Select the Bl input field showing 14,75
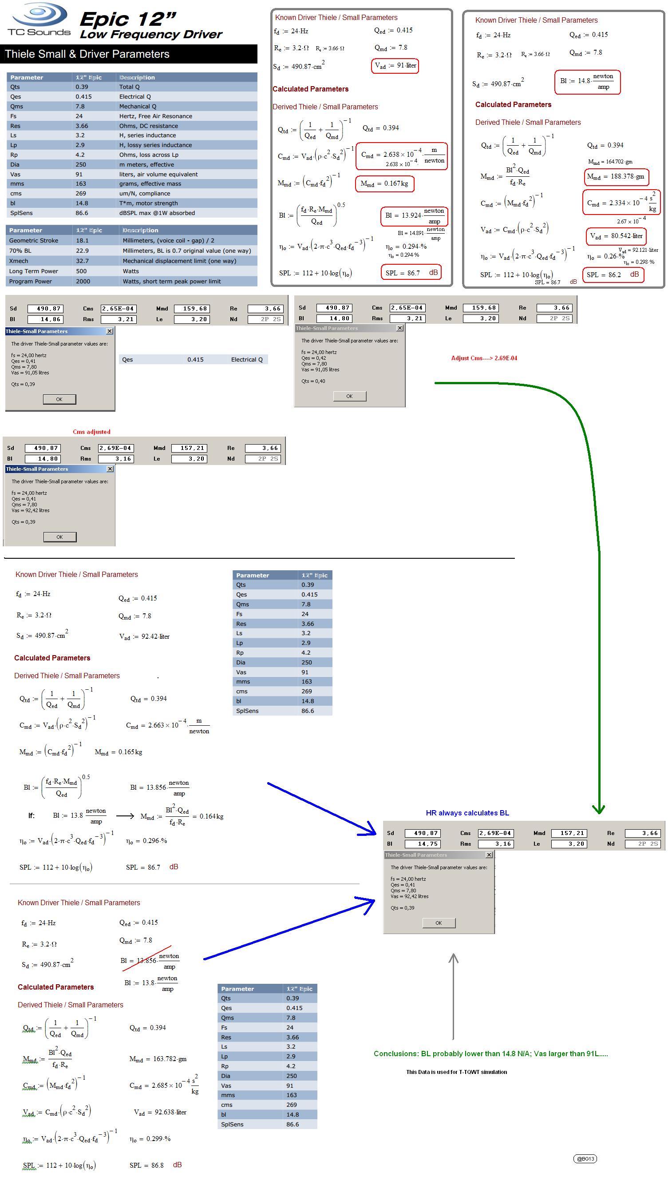Viewport: 672px width, 1181px height. (x=423, y=843)
